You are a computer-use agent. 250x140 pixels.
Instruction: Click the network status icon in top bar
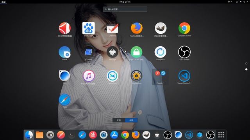click(x=237, y=2)
